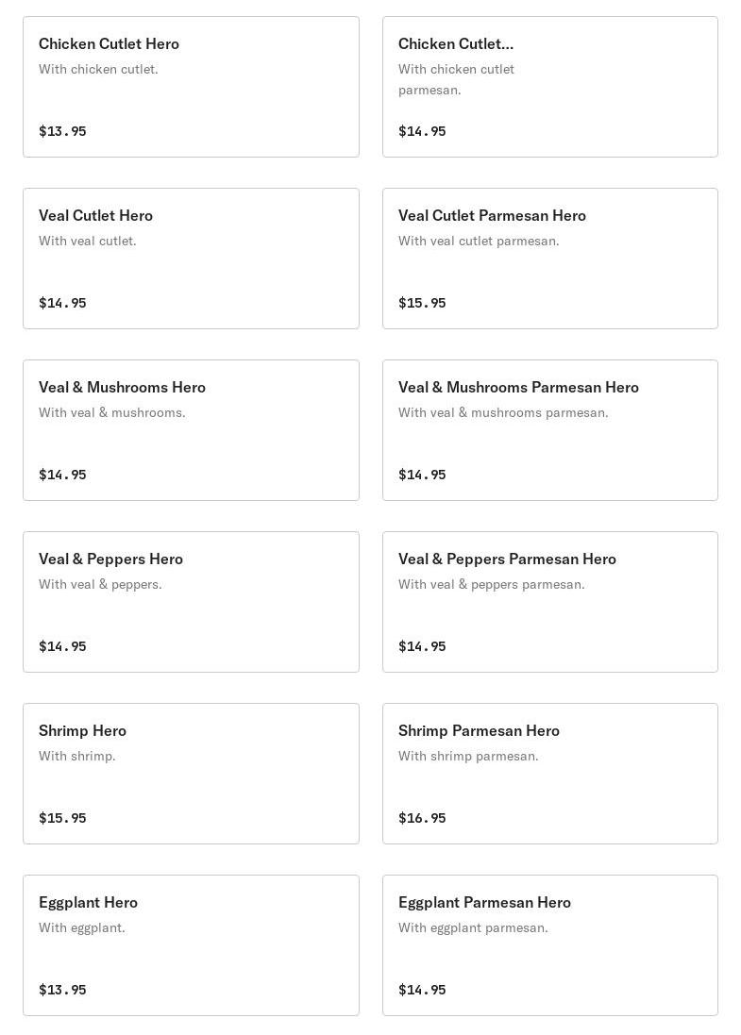Click the "With veal cutlet." description

point(87,242)
